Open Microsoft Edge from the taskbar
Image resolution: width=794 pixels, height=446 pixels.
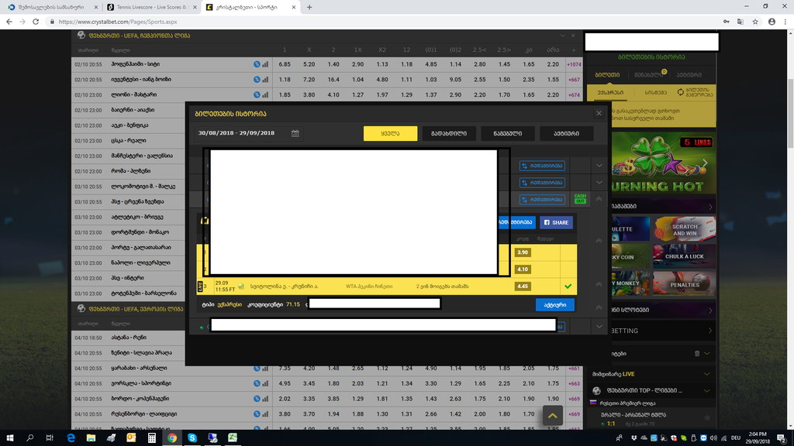pos(71,438)
